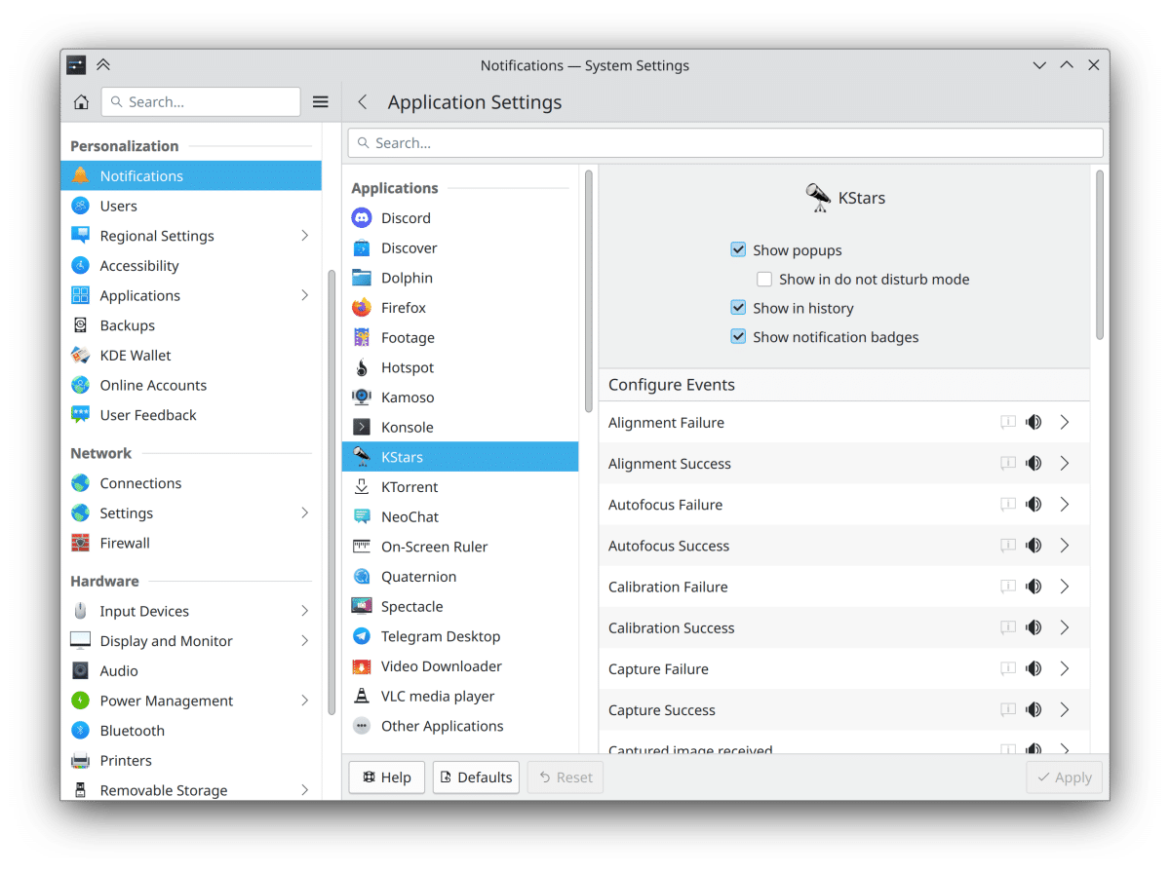The image size is (1170, 872).
Task: Select Spectacle in the Applications list
Action: [x=411, y=607]
